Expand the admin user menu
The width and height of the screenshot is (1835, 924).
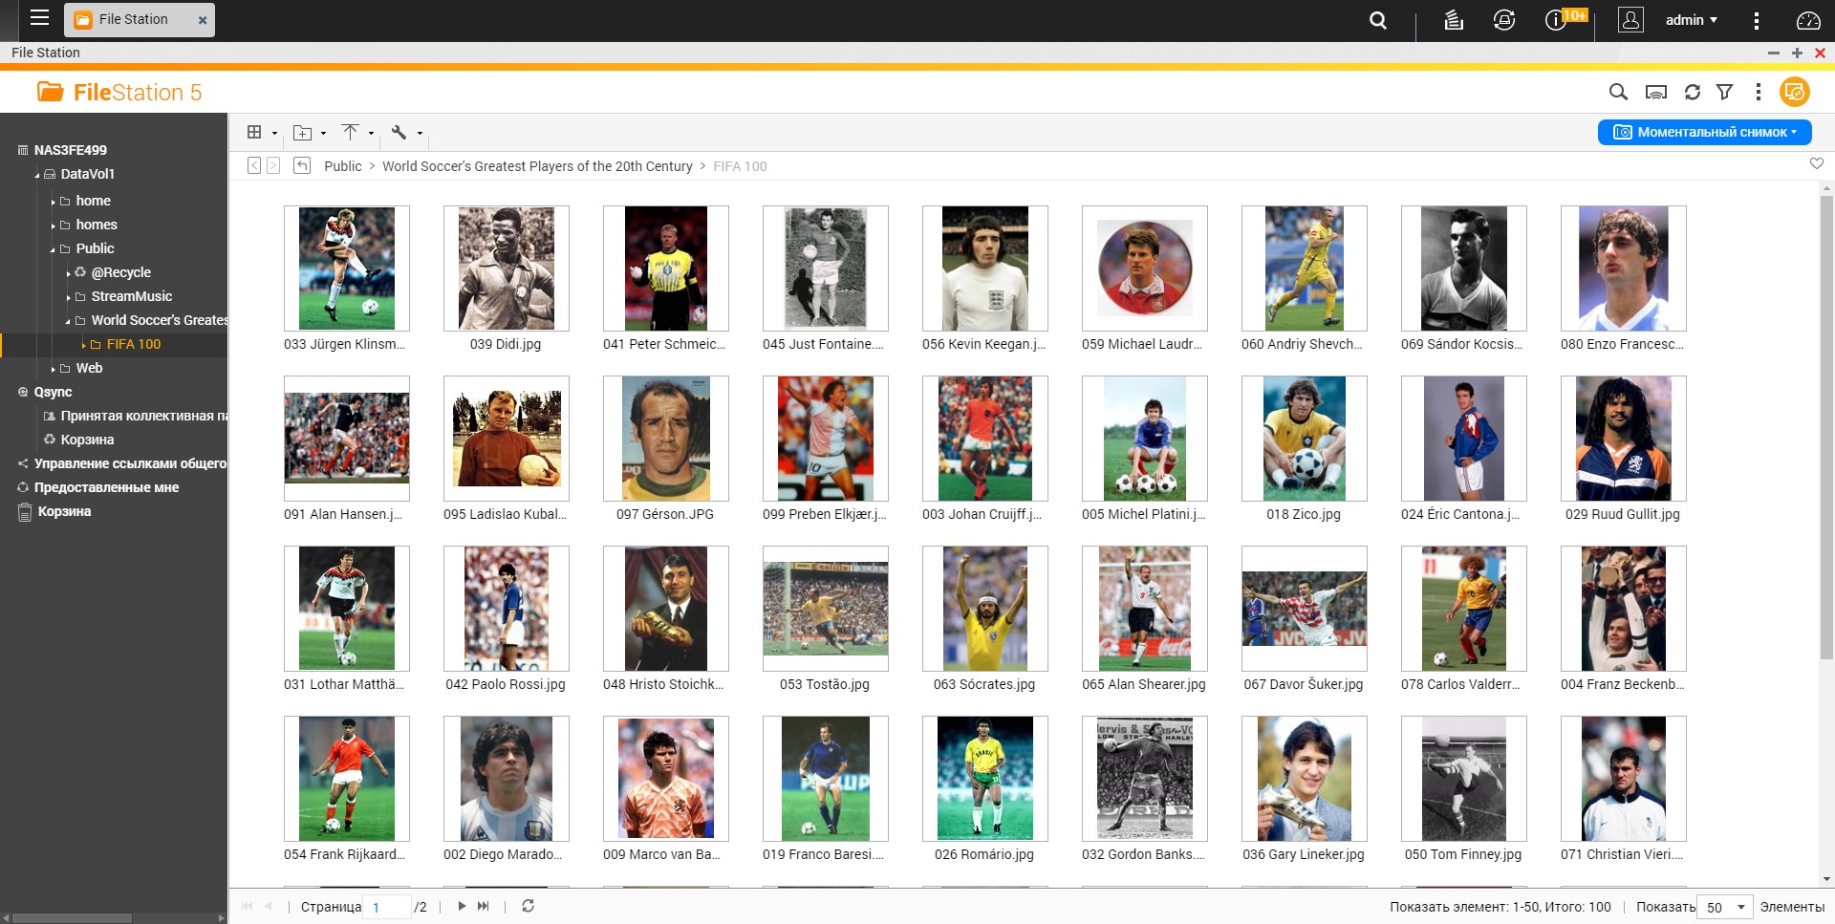(x=1691, y=20)
